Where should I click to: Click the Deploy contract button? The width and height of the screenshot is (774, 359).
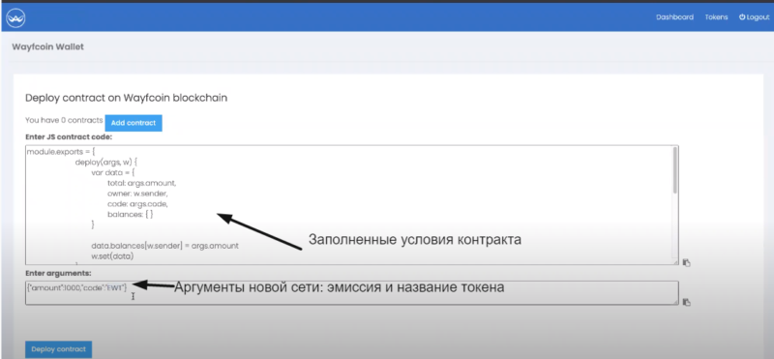(58, 349)
